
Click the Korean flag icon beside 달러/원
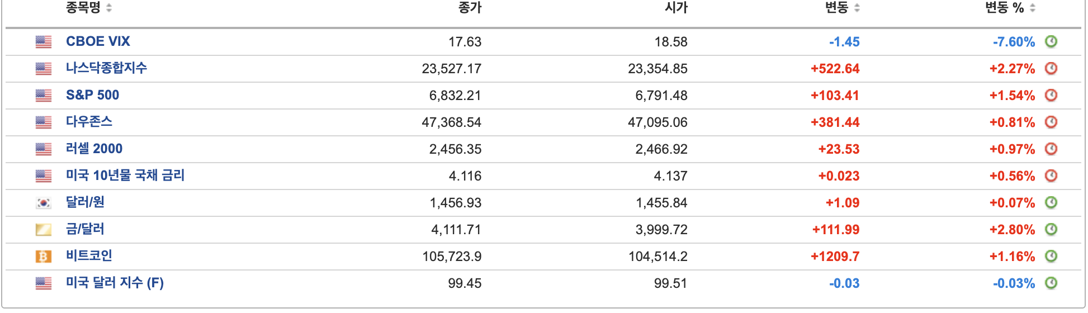(44, 202)
